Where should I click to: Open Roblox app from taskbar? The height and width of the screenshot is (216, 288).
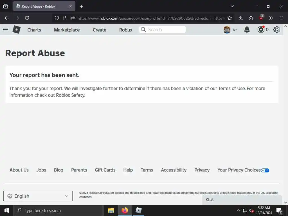(x=138, y=210)
